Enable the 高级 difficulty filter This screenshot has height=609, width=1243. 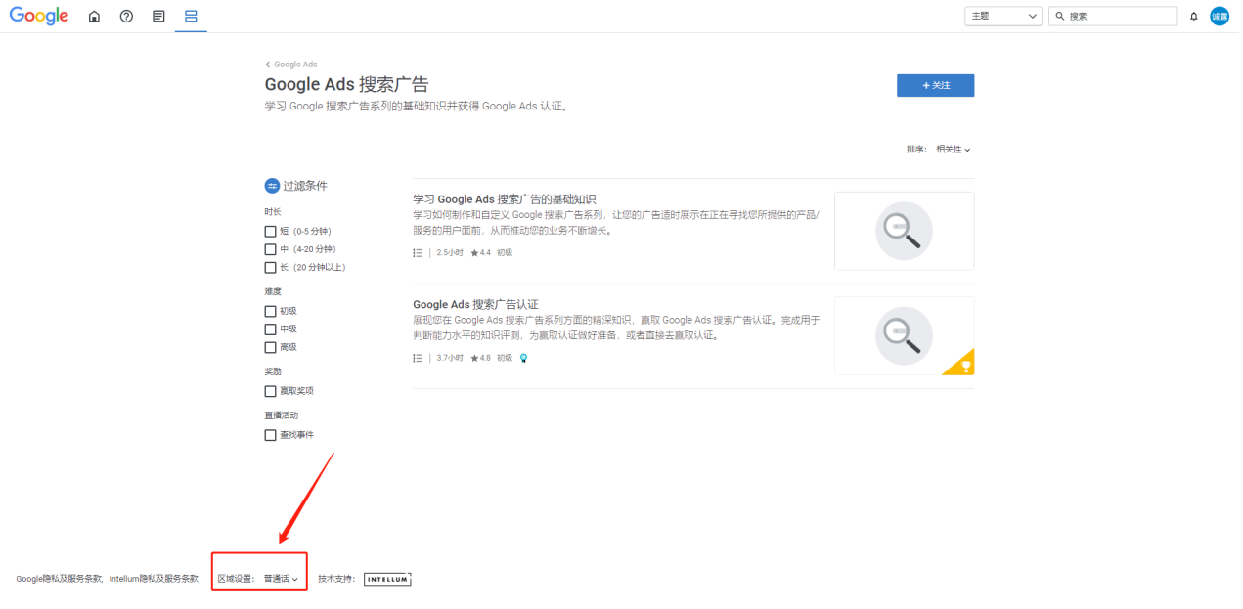(x=270, y=347)
